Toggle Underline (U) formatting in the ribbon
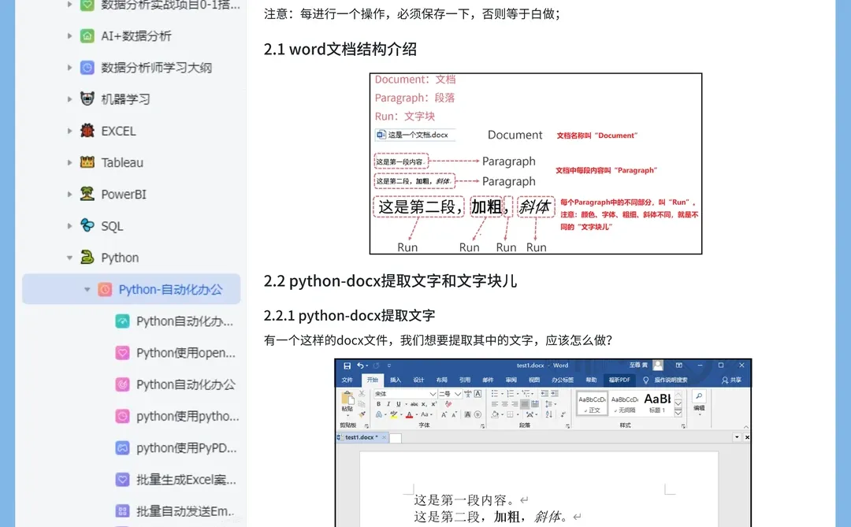The width and height of the screenshot is (851, 527). tap(397, 403)
